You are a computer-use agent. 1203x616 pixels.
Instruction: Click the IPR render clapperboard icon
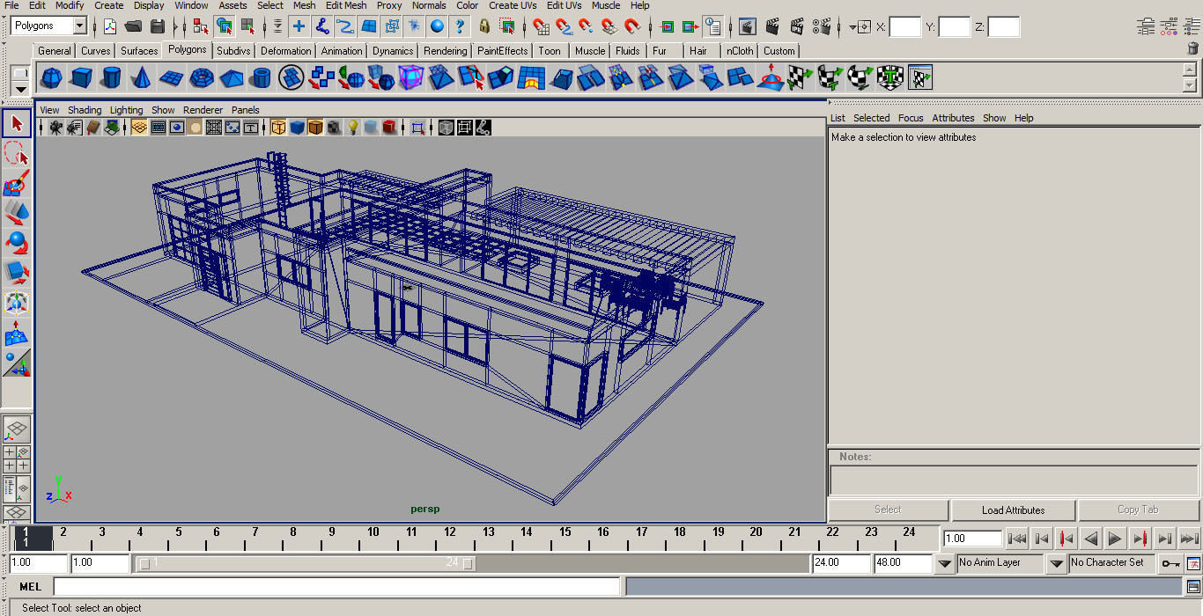pos(797,26)
